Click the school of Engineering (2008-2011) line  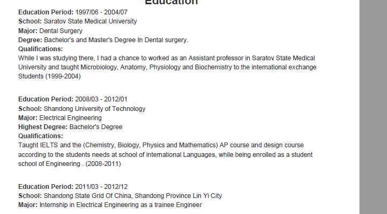click(x=70, y=164)
